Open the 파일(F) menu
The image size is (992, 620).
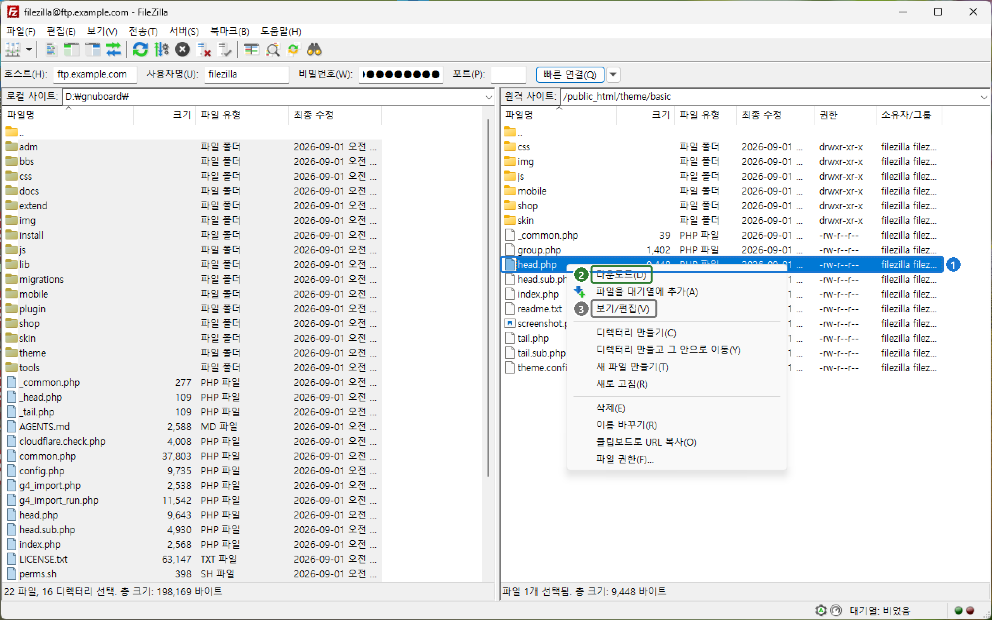click(x=21, y=31)
